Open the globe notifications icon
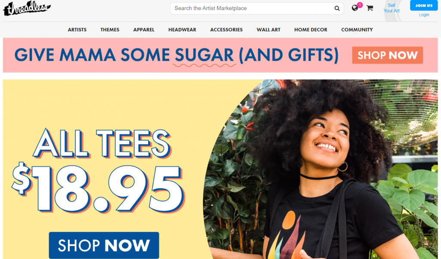The image size is (441, 259). (x=355, y=8)
